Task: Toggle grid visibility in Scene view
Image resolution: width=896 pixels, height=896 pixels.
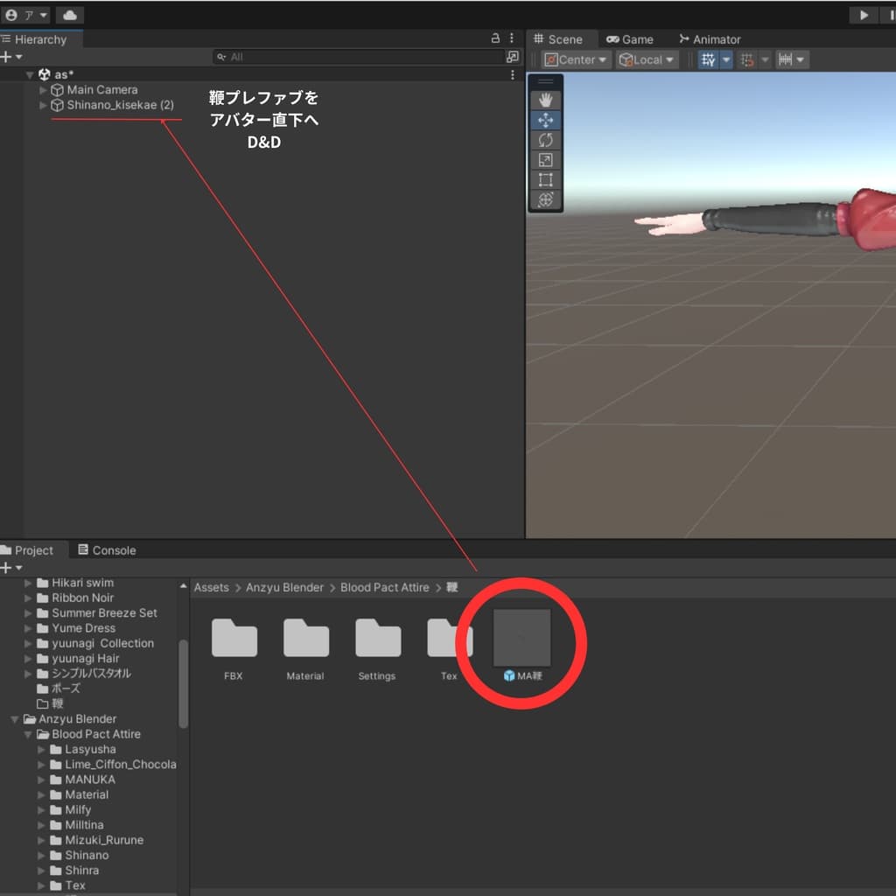Action: (x=710, y=59)
